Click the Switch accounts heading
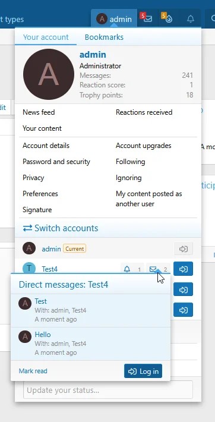The image size is (215, 422). coord(61,228)
